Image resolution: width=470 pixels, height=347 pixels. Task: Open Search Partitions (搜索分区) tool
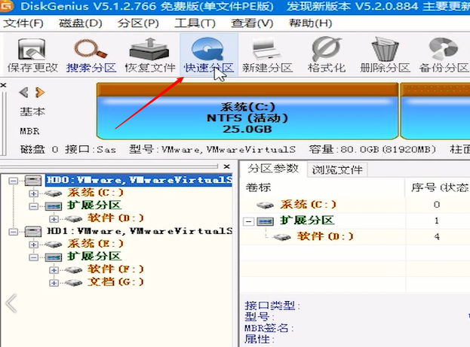[x=91, y=56]
